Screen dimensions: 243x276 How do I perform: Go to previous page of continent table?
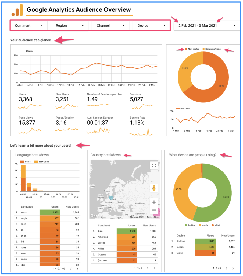pyautogui.click(x=148, y=268)
